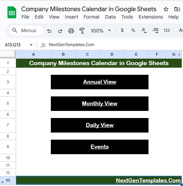The image size is (183, 186).
Task: Open the 100% zoom dropdown
Action: (101, 31)
